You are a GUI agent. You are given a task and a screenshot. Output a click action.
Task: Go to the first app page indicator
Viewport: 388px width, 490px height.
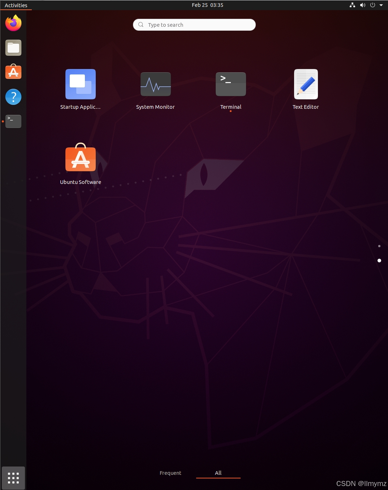[379, 246]
